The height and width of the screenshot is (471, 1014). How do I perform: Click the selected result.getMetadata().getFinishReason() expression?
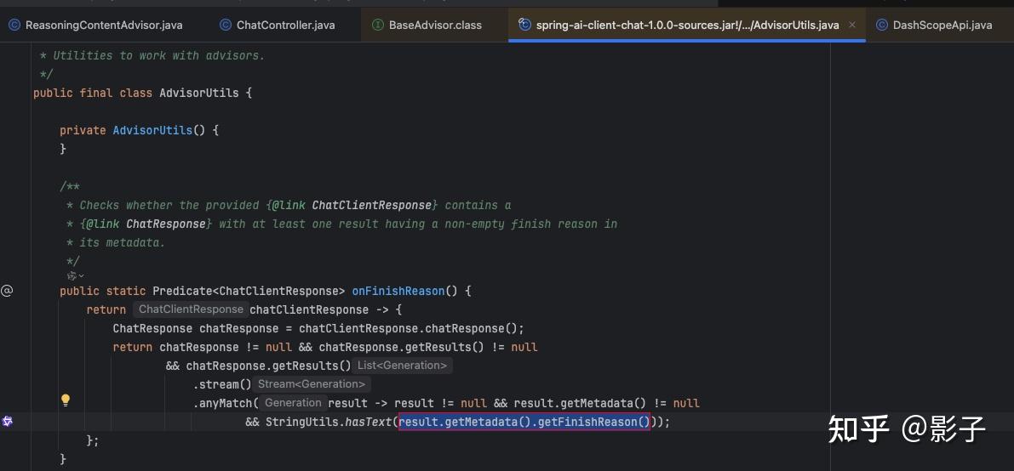[x=524, y=423]
